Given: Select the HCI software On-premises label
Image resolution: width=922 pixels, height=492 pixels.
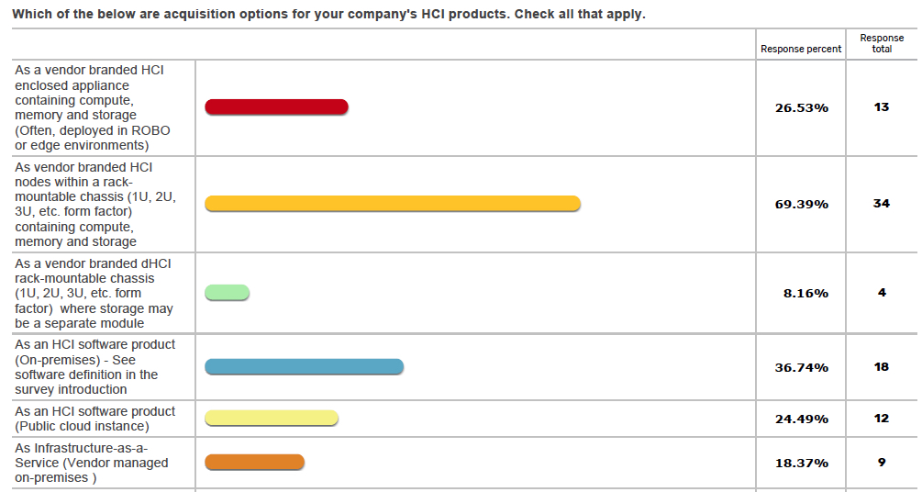Looking at the screenshot, I should (x=94, y=366).
